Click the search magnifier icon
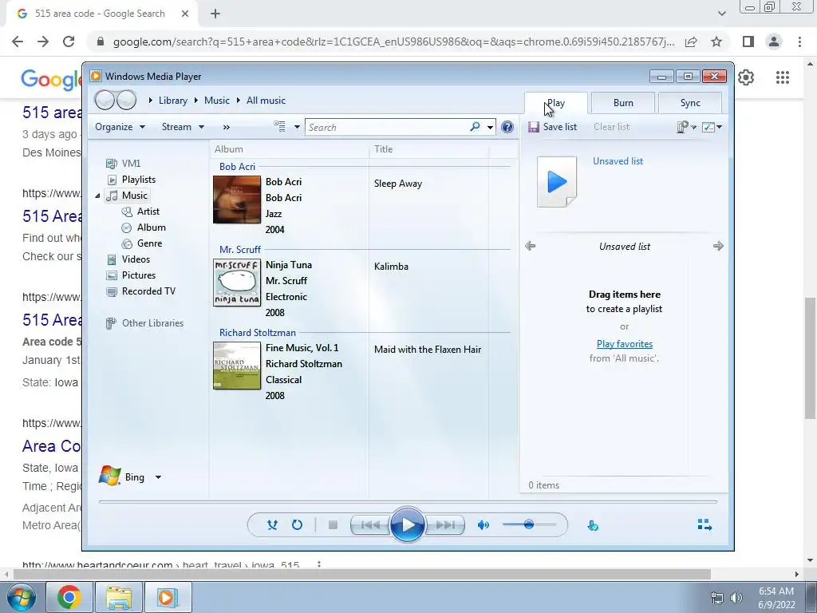The width and height of the screenshot is (817, 613). click(475, 127)
